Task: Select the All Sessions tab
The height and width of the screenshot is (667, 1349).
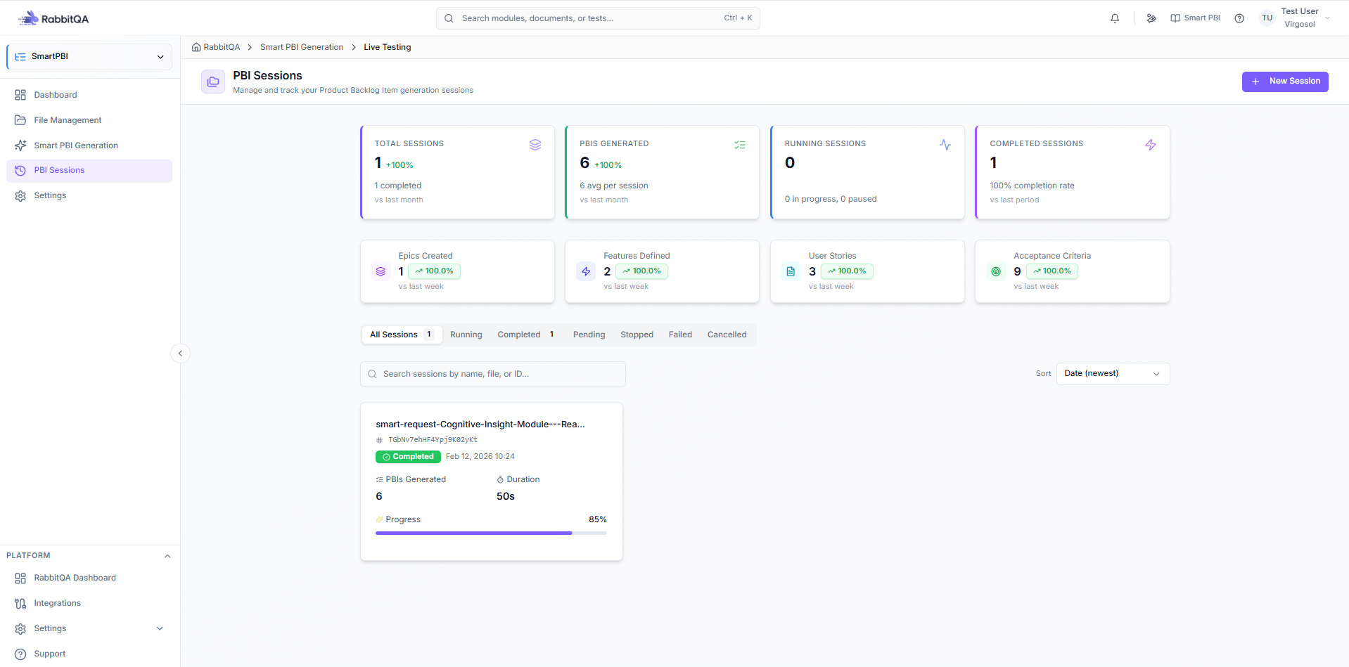Action: point(402,335)
